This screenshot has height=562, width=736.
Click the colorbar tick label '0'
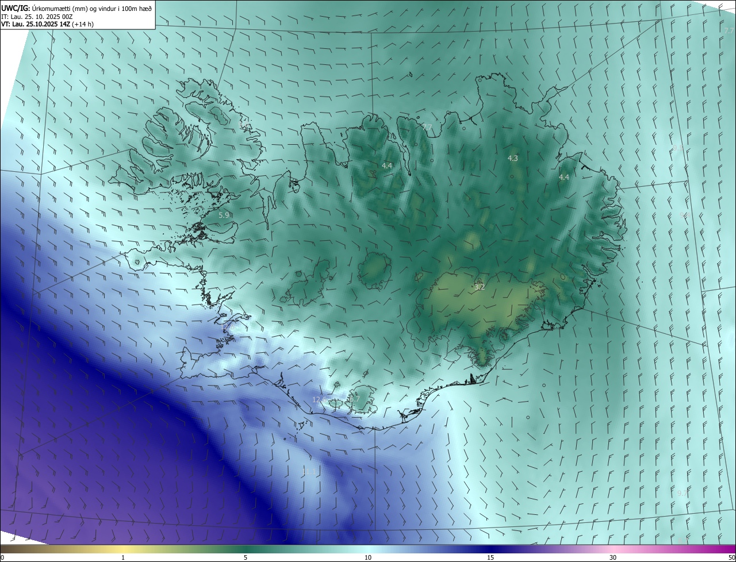(x=2, y=557)
